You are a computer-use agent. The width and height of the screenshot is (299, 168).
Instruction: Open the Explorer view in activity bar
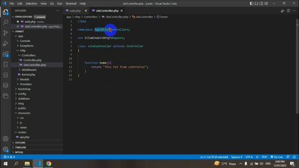(x=6, y=12)
